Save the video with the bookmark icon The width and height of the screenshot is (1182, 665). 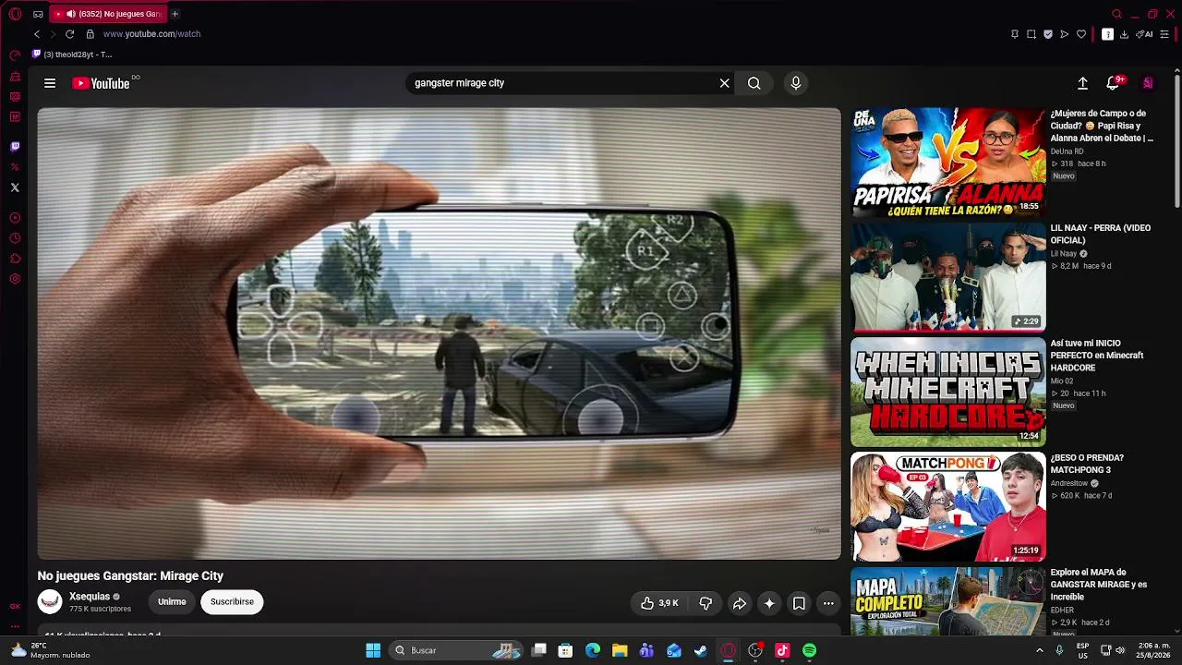[x=799, y=603]
